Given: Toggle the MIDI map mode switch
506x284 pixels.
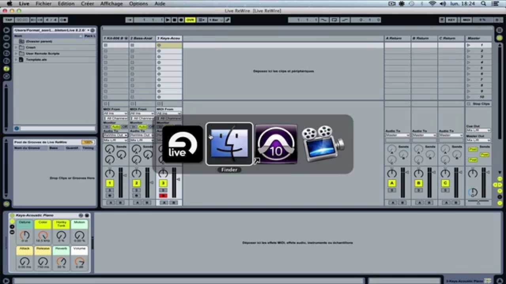Looking at the screenshot, I should click(466, 20).
